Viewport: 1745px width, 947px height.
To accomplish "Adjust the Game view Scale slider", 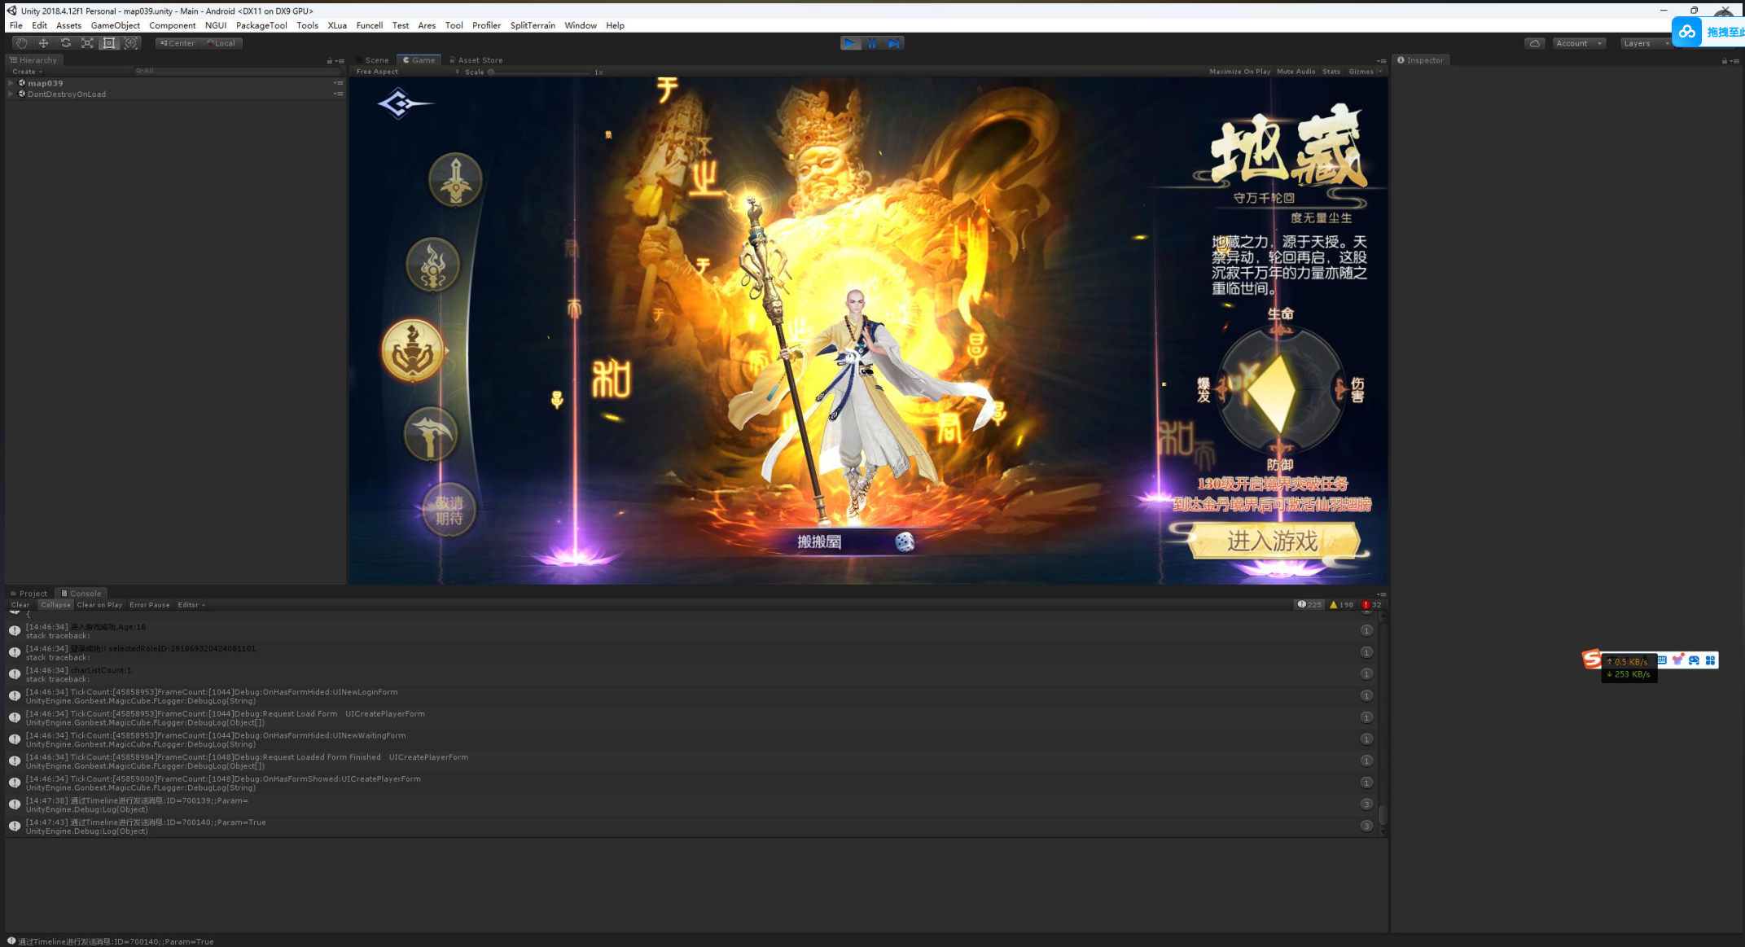I will pos(491,72).
